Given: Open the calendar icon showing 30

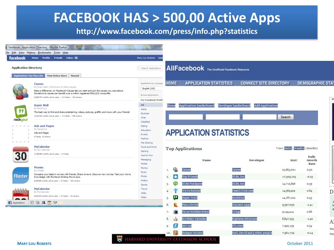Looking at the screenshot, I should (x=21, y=155).
